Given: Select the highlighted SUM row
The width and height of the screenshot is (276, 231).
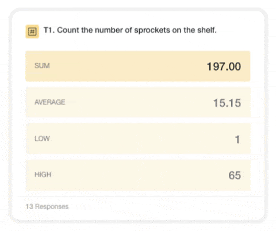Looking at the screenshot, I should (138, 66).
